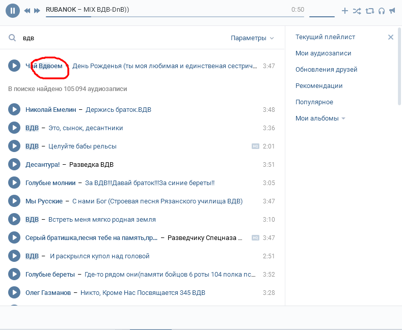Viewport: 402px width, 330px height.
Task: Pause the currently playing RUBANOK track
Action: (x=13, y=10)
